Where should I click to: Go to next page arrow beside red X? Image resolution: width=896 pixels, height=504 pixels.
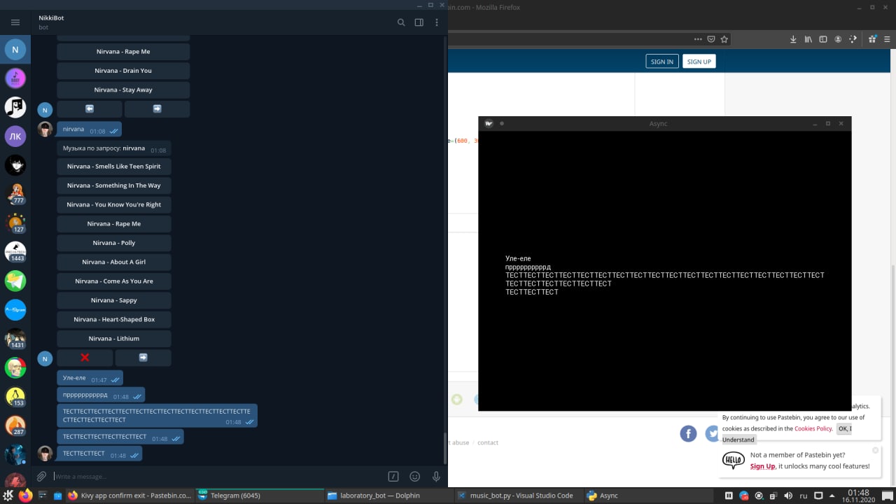143,358
